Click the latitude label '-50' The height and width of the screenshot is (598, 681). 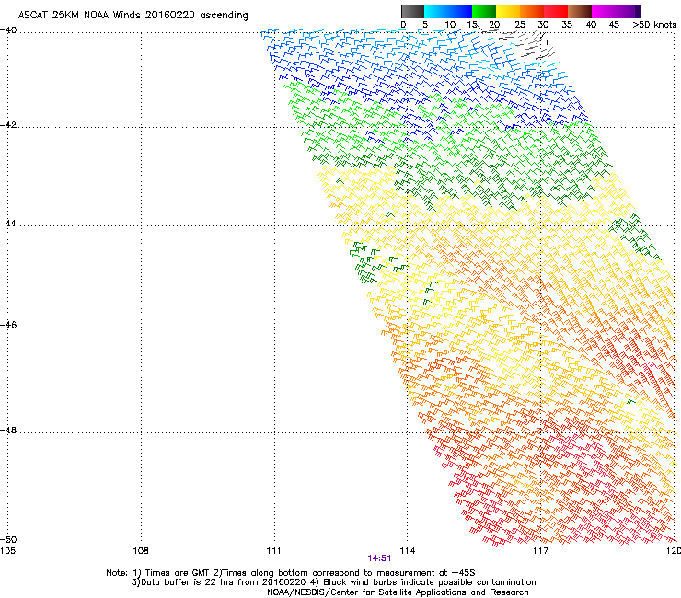pyautogui.click(x=8, y=539)
